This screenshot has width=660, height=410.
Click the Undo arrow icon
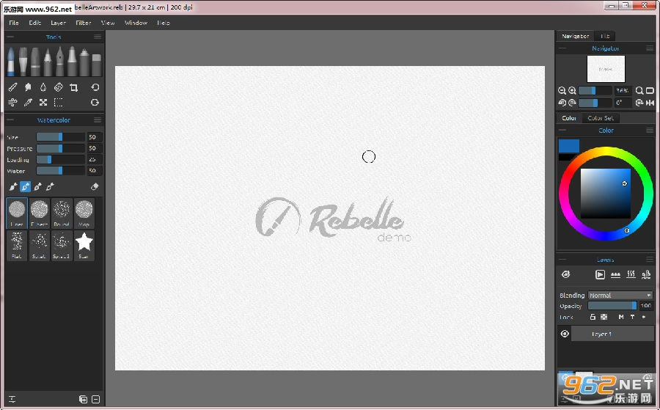95,87
